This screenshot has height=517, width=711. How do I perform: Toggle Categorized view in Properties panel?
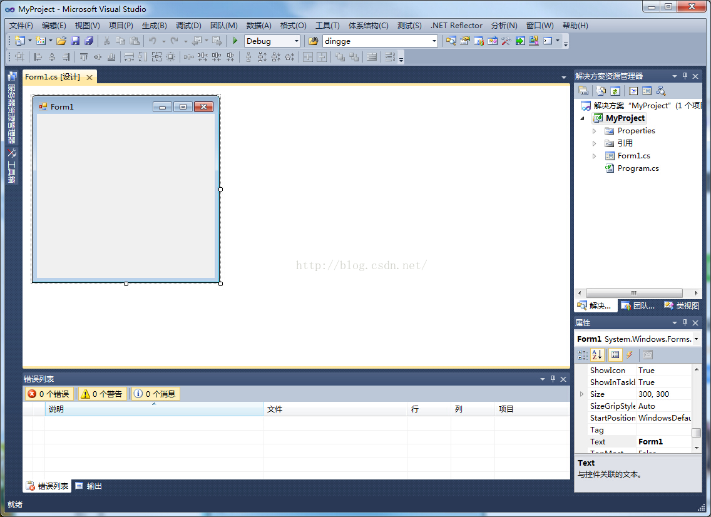click(x=583, y=355)
